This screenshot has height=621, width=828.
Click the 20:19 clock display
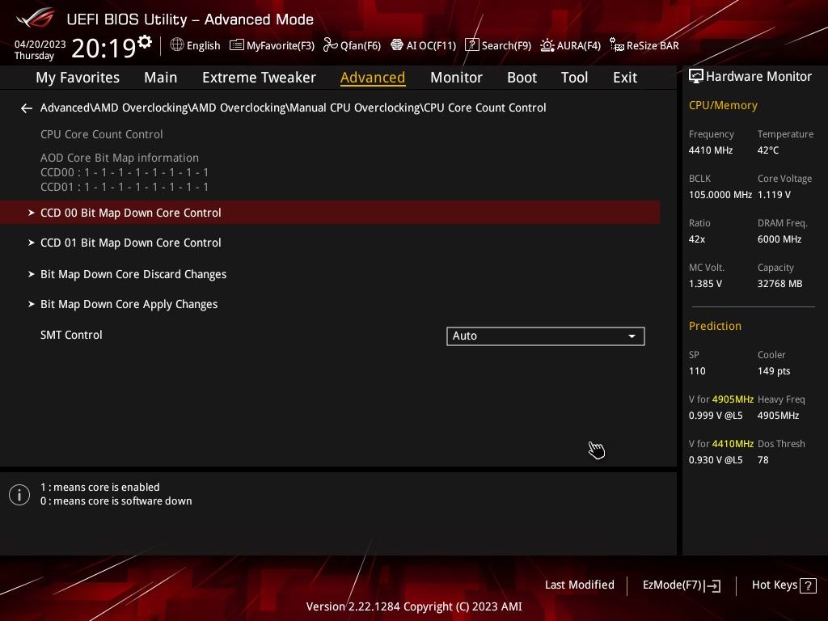[x=104, y=48]
